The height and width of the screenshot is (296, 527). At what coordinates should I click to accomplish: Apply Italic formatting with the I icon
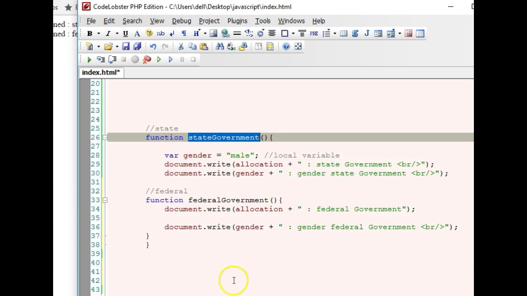pyautogui.click(x=108, y=34)
